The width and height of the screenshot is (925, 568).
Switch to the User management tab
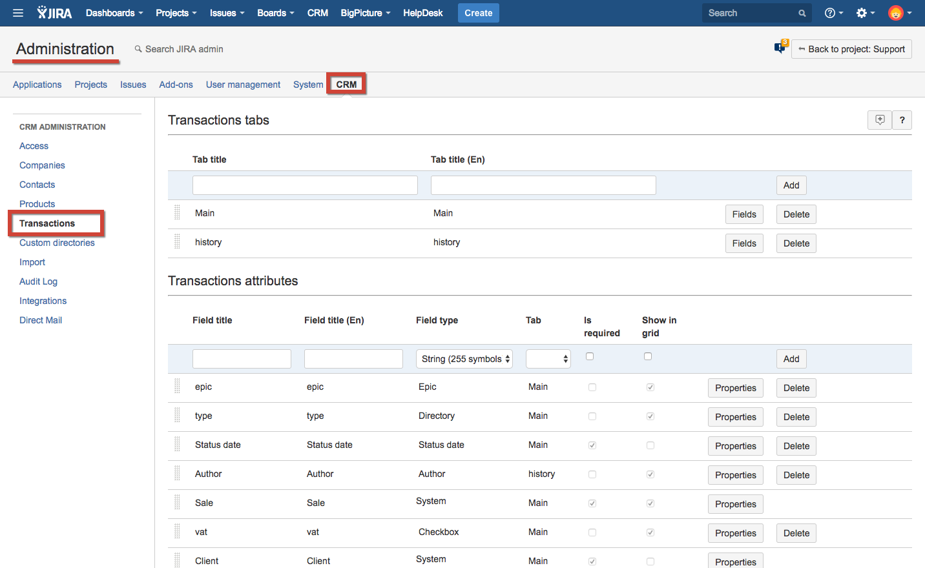243,85
